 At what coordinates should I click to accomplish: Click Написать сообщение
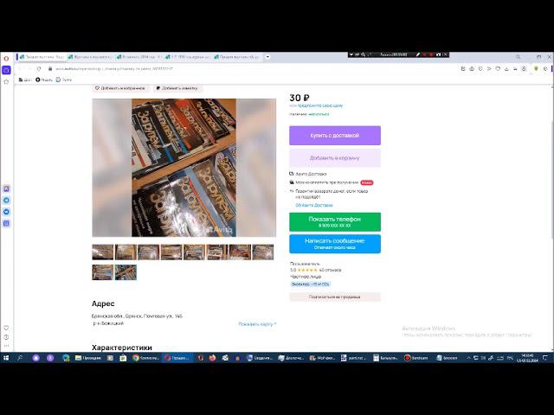pyautogui.click(x=335, y=244)
